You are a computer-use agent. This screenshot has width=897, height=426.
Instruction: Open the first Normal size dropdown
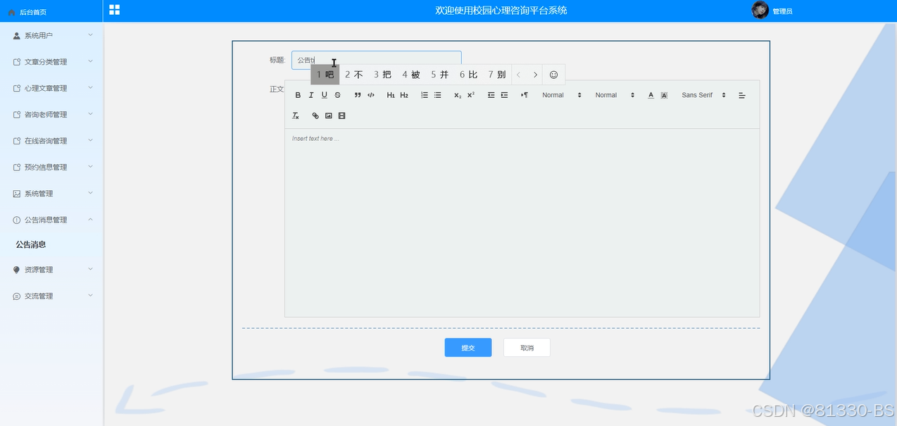pos(562,95)
